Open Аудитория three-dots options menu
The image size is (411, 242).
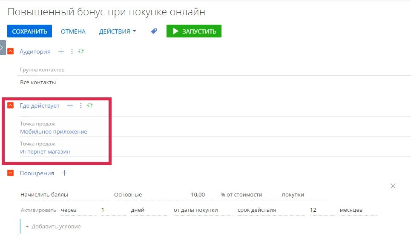click(72, 51)
